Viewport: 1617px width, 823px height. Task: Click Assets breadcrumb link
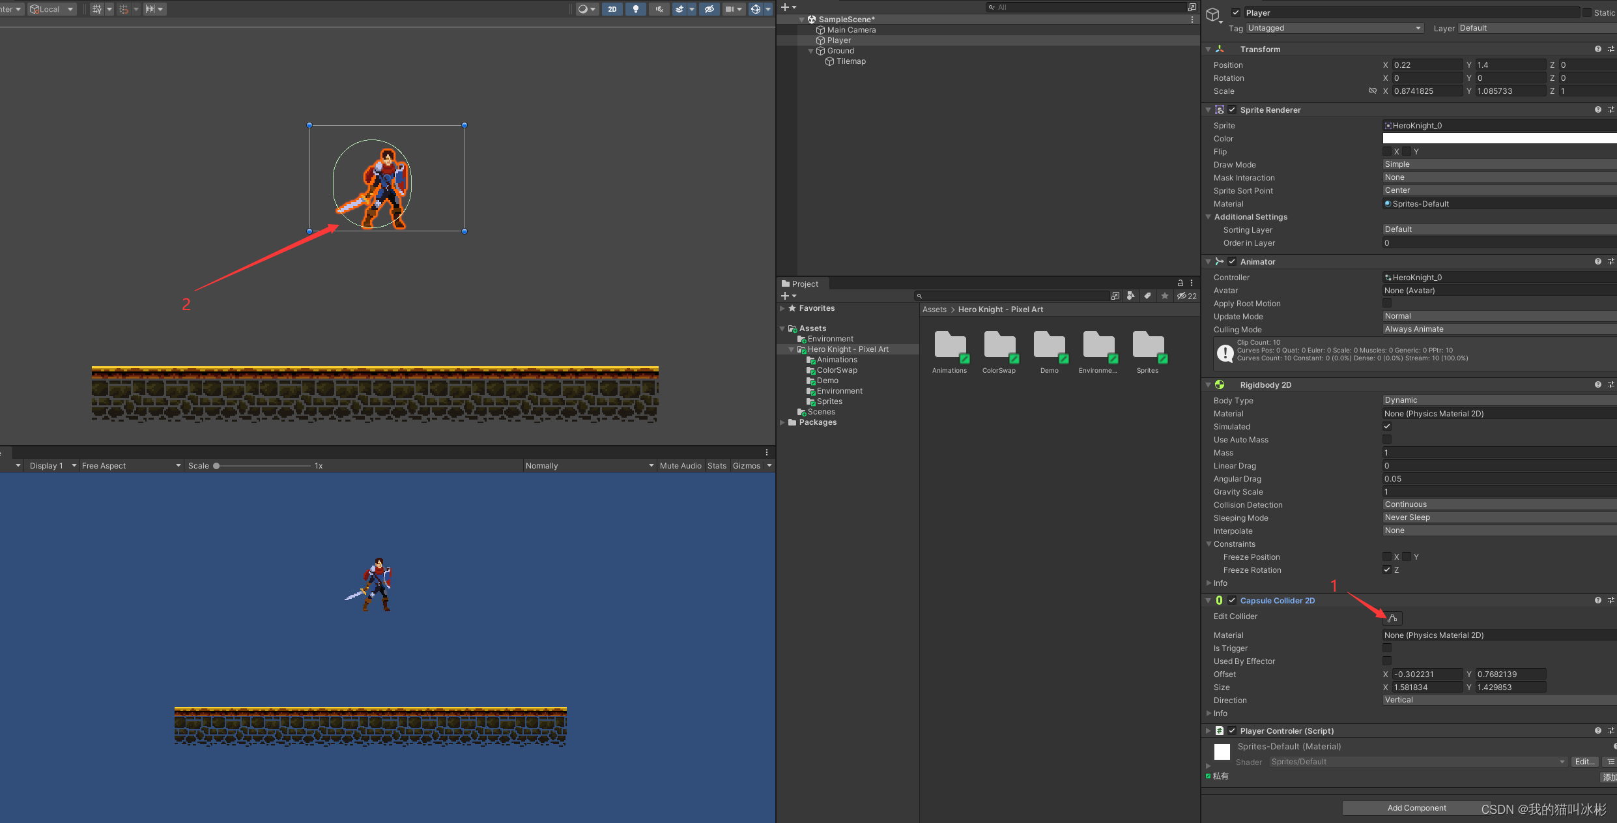(x=934, y=310)
